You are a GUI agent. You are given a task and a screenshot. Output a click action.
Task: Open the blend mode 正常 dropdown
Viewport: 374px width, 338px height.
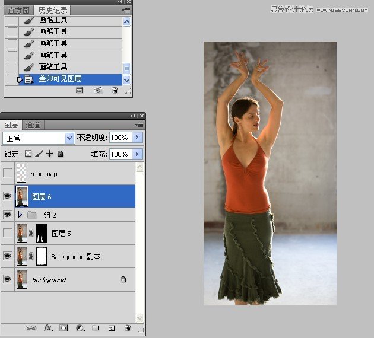(x=69, y=138)
